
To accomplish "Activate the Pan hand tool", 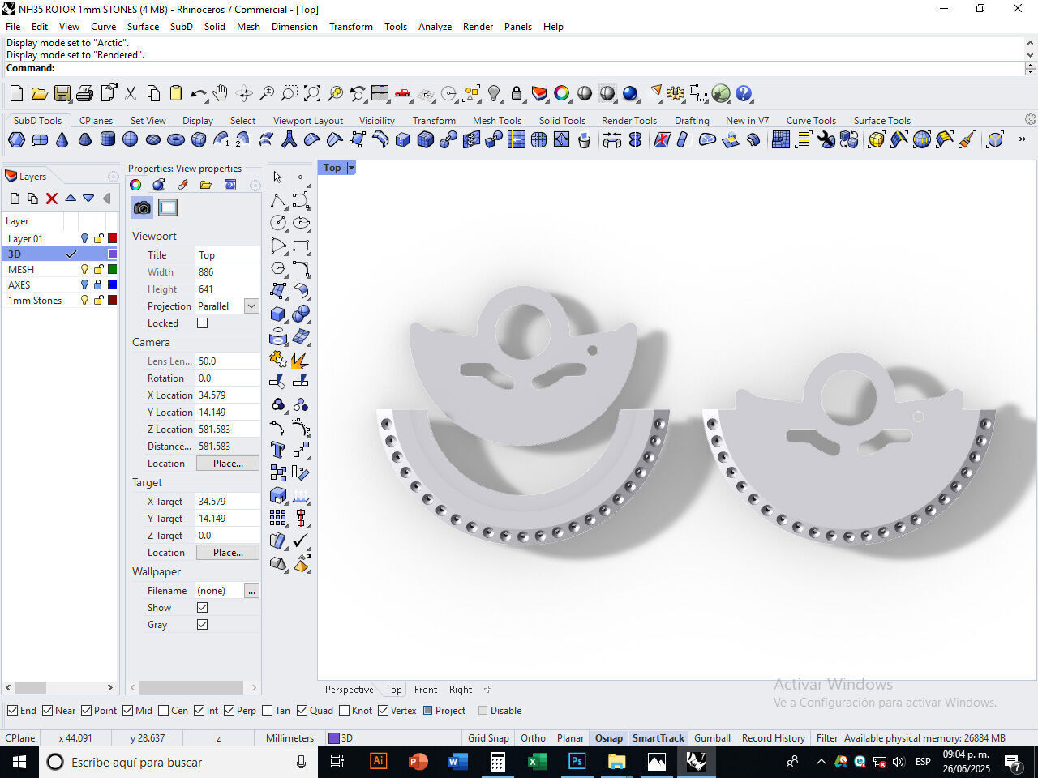I will (221, 93).
